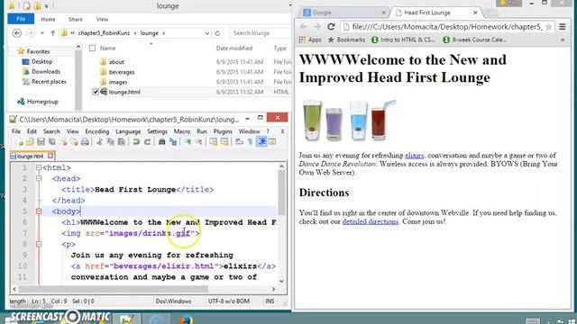Image resolution: width=577 pixels, height=324 pixels.
Task: Open the Chrome hamburger menu
Action: 563,26
